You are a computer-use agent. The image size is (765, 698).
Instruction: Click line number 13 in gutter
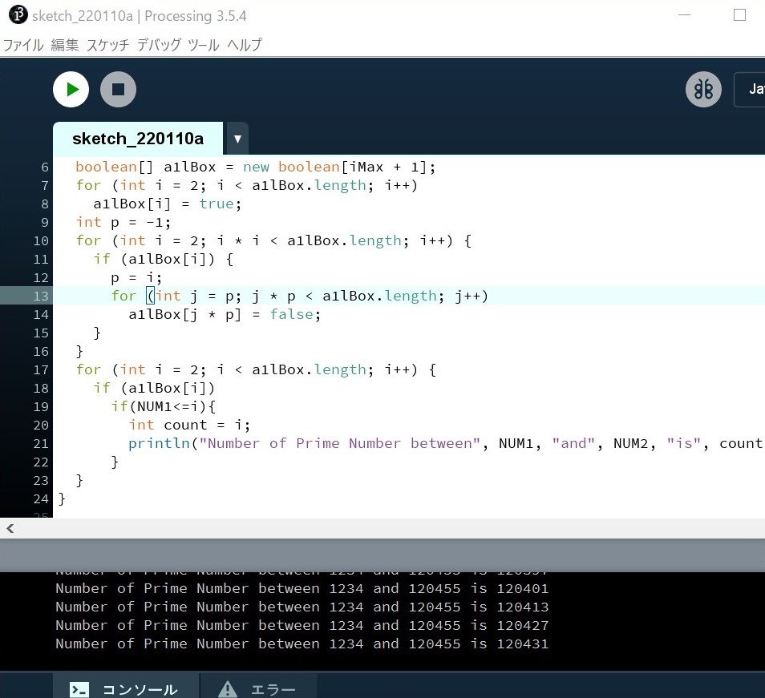tap(41, 296)
